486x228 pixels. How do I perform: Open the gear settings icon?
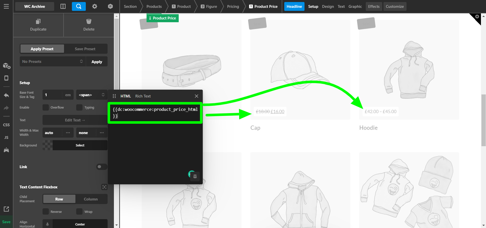95,6
